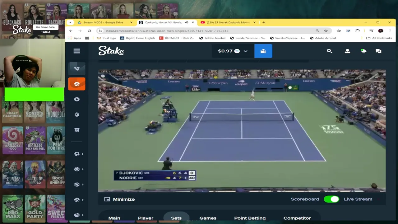Image resolution: width=398 pixels, height=224 pixels.
Task: Open the first Adobe Acrobat bookmark
Action: 212,38
